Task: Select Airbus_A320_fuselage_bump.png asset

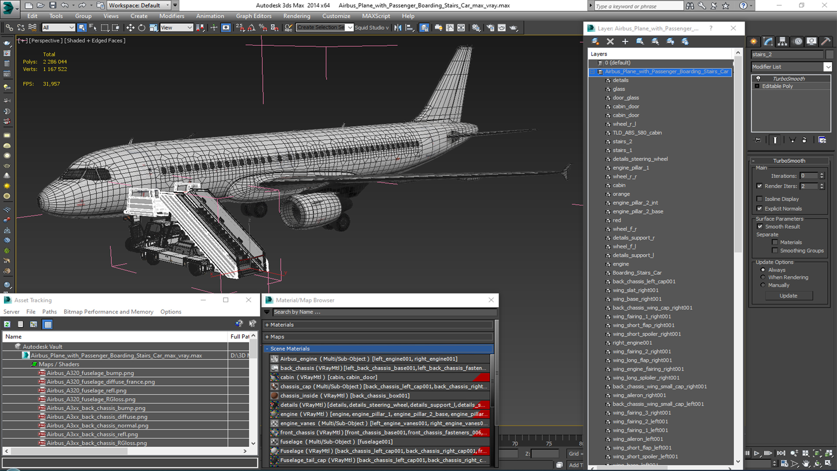Action: [90, 373]
